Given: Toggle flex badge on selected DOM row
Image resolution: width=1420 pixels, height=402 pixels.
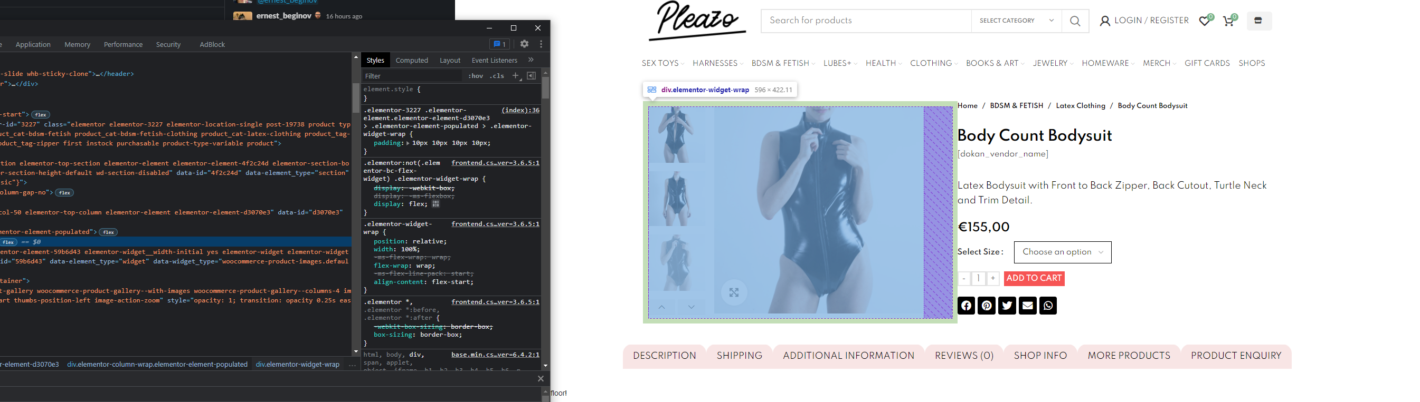Looking at the screenshot, I should pos(8,242).
